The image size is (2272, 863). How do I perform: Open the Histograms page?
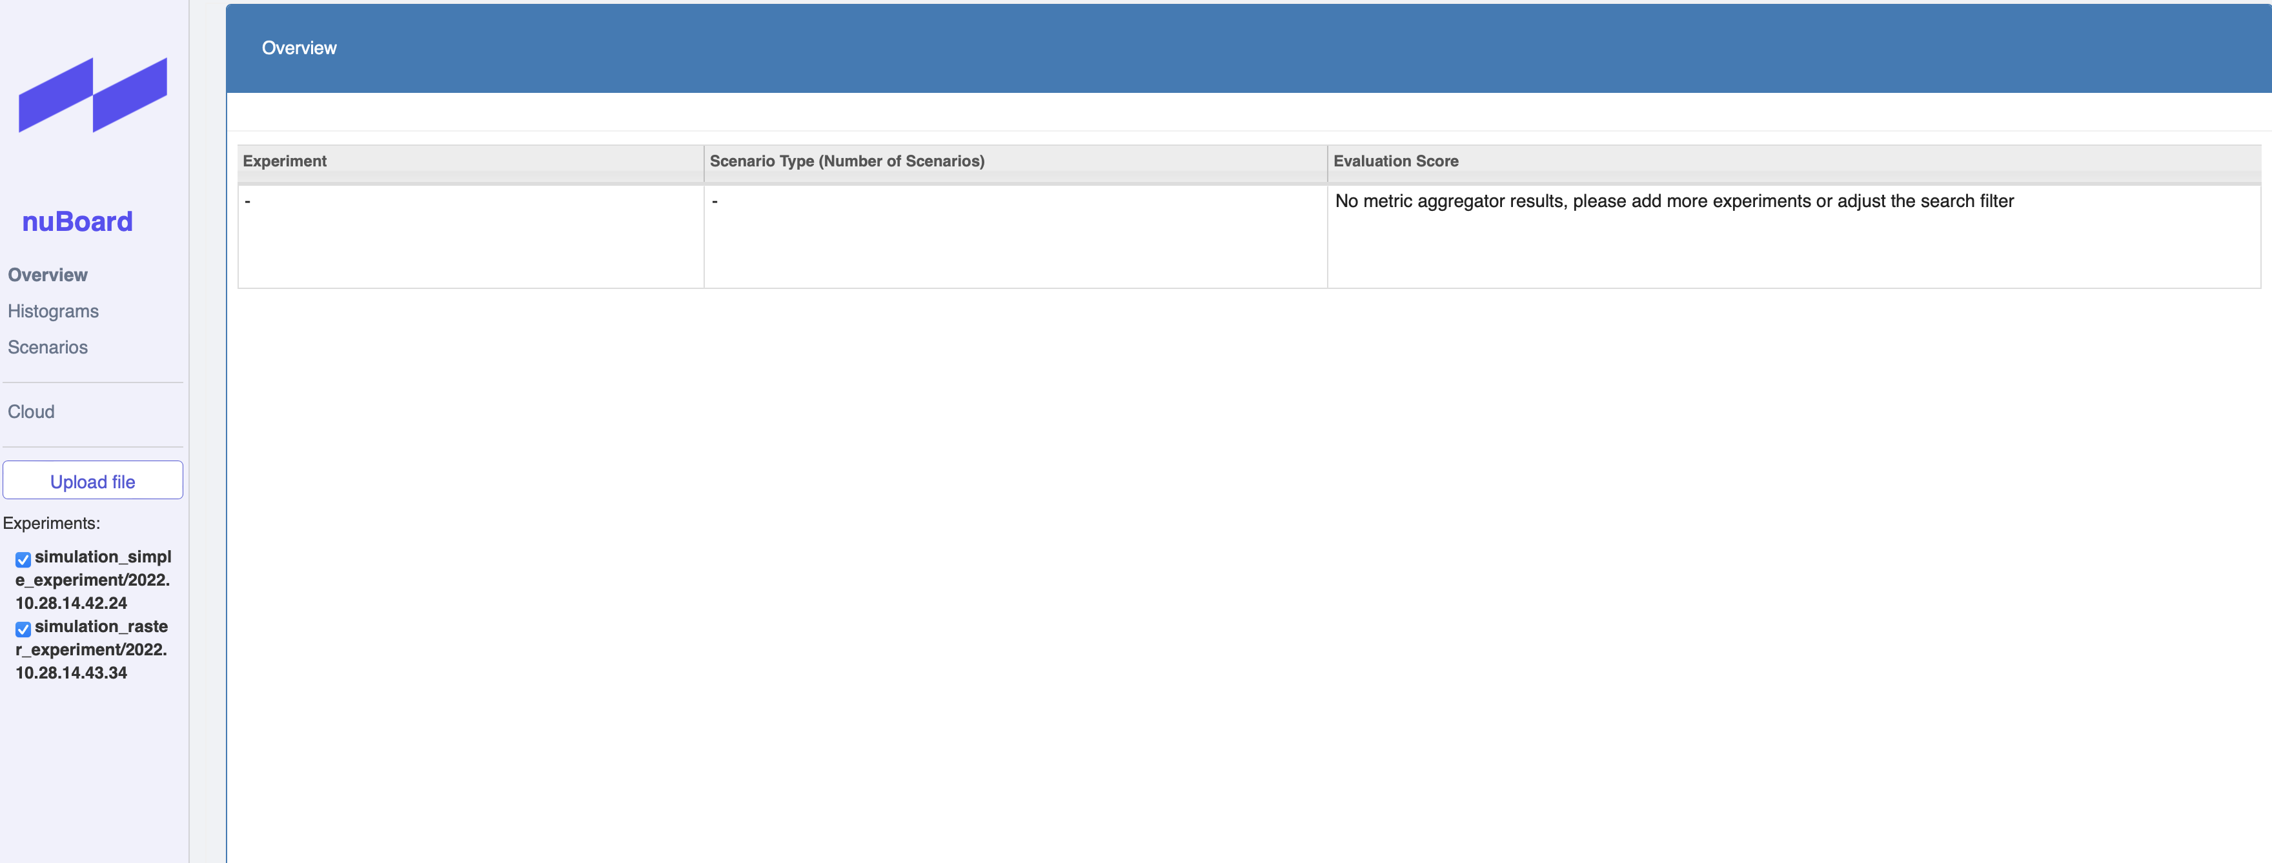click(x=52, y=310)
